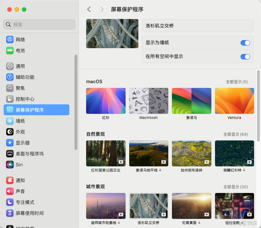Image resolution: width=261 pixels, height=228 pixels.
Task: Click the green zoom window button
Action: tap(24, 9)
